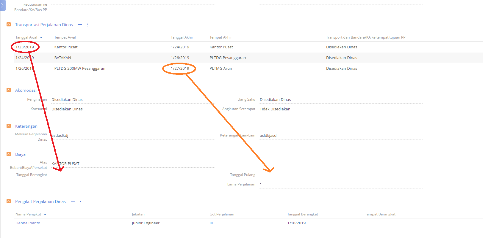Viewport: 488px width, 238px height.
Task: Open the Denna Irianto link
Action: coord(28,223)
